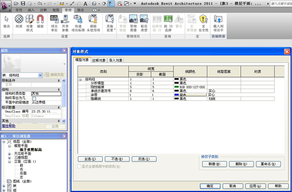Viewport: 292px width, 192px height.
Task: Click 清除未使用项 purge unused icon
Action: tap(93, 23)
